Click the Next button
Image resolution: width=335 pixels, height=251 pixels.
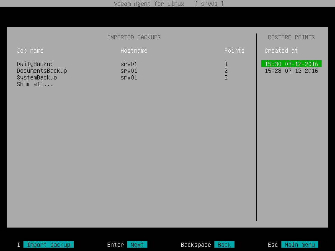137,245
